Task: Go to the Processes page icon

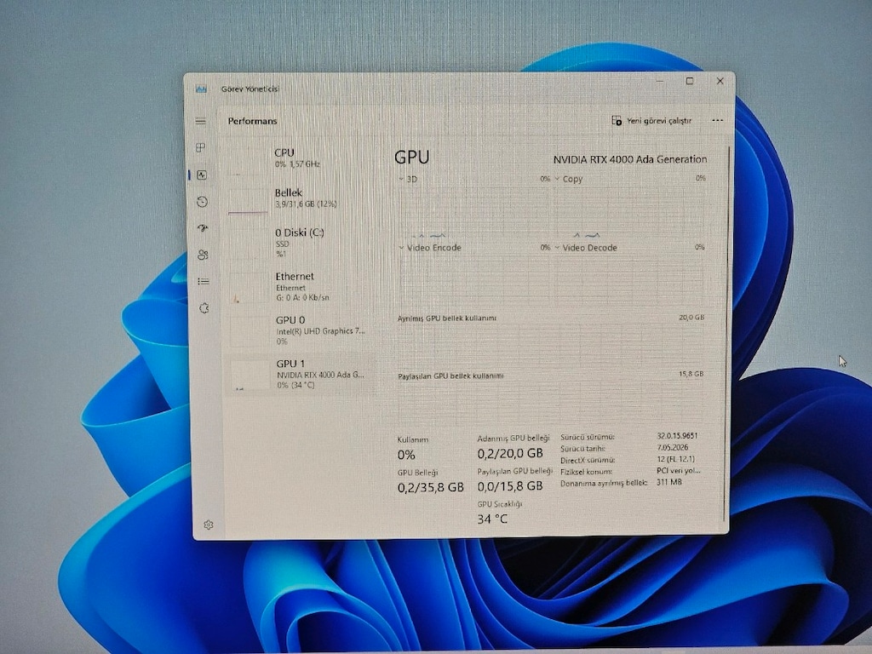Action: (201, 148)
